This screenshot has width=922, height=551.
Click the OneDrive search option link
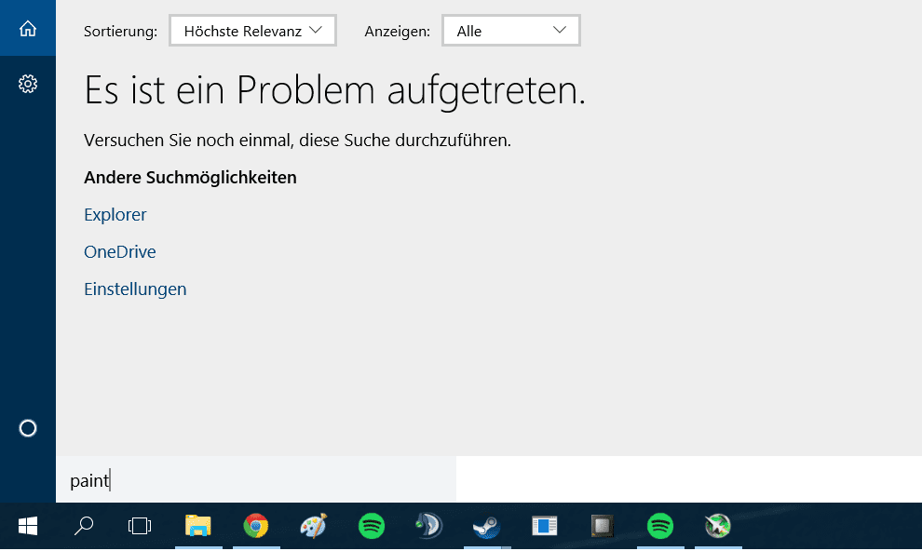tap(120, 252)
